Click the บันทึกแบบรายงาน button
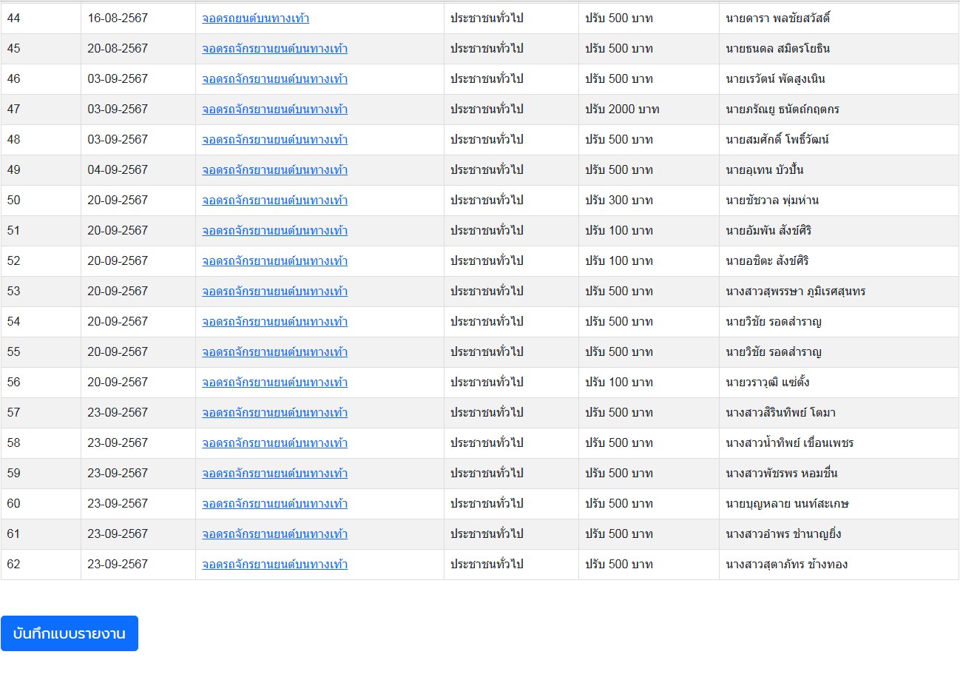 coord(70,633)
